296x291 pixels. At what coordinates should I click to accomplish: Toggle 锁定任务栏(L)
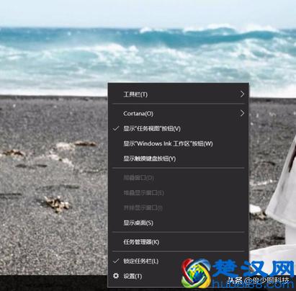[178, 261]
